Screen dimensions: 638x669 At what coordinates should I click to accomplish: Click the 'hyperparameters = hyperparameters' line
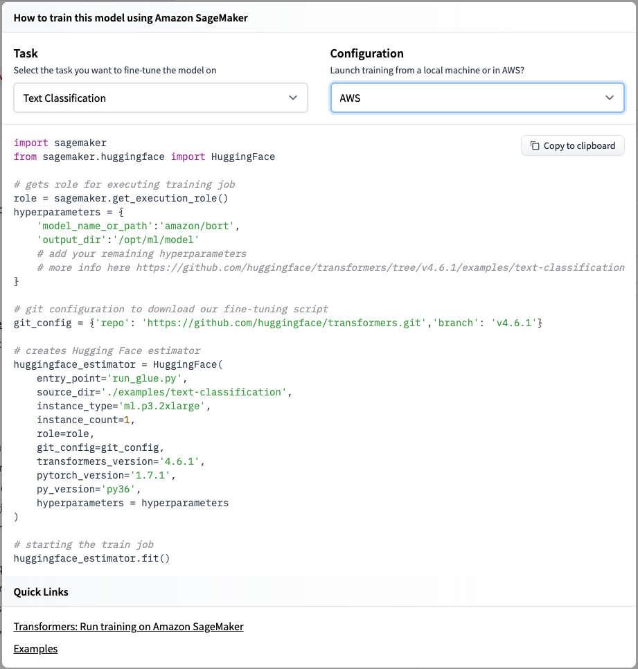[133, 503]
